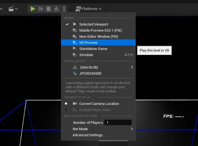Click the Mobile Preview mode icon
Screen dimensions: 198x146
click(x=75, y=30)
